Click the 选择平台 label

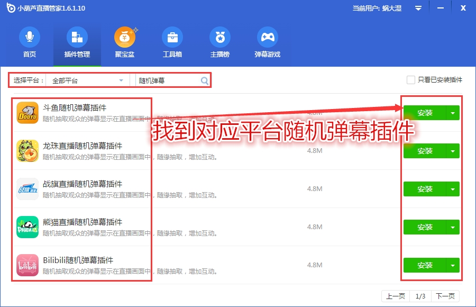tap(28, 80)
